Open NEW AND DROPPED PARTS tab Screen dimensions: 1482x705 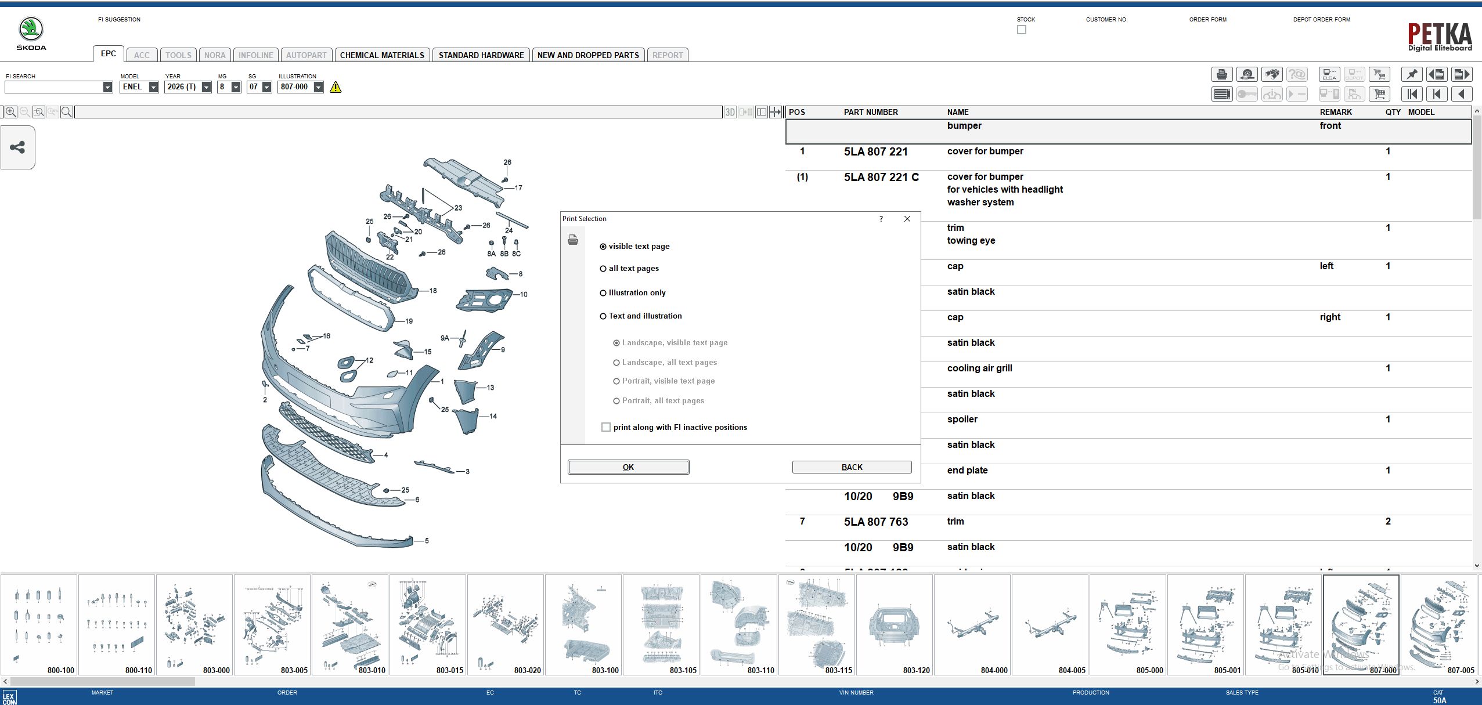[587, 55]
